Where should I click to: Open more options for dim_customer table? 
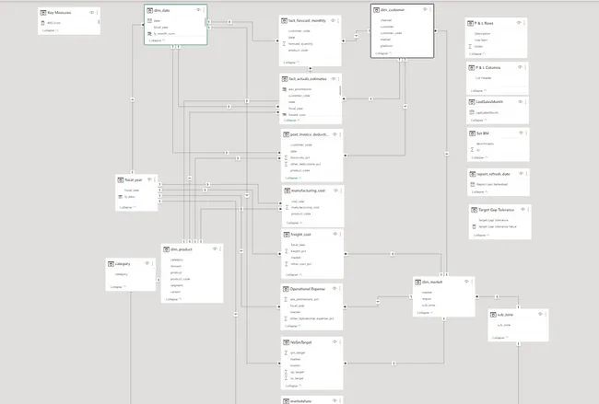point(429,9)
